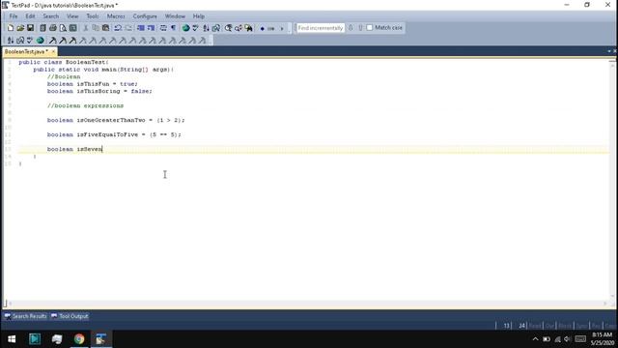The image size is (618, 348).
Task: Click inside the Find incrementally field
Action: coord(320,28)
